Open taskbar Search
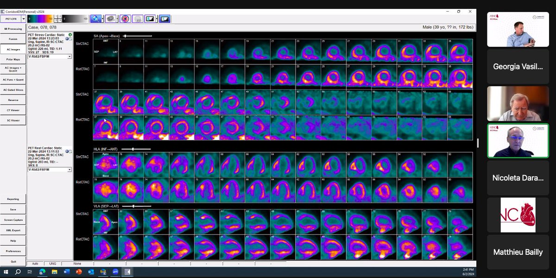 (x=19, y=272)
